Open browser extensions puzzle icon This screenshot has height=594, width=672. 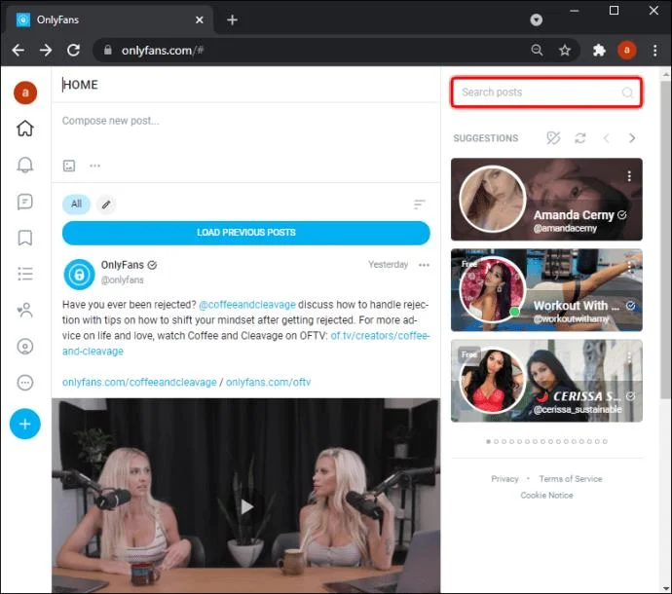tap(599, 50)
